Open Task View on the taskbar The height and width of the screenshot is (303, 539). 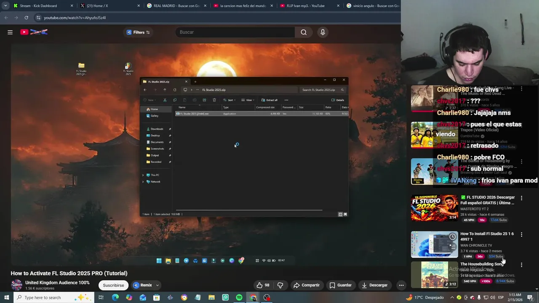click(x=101, y=298)
